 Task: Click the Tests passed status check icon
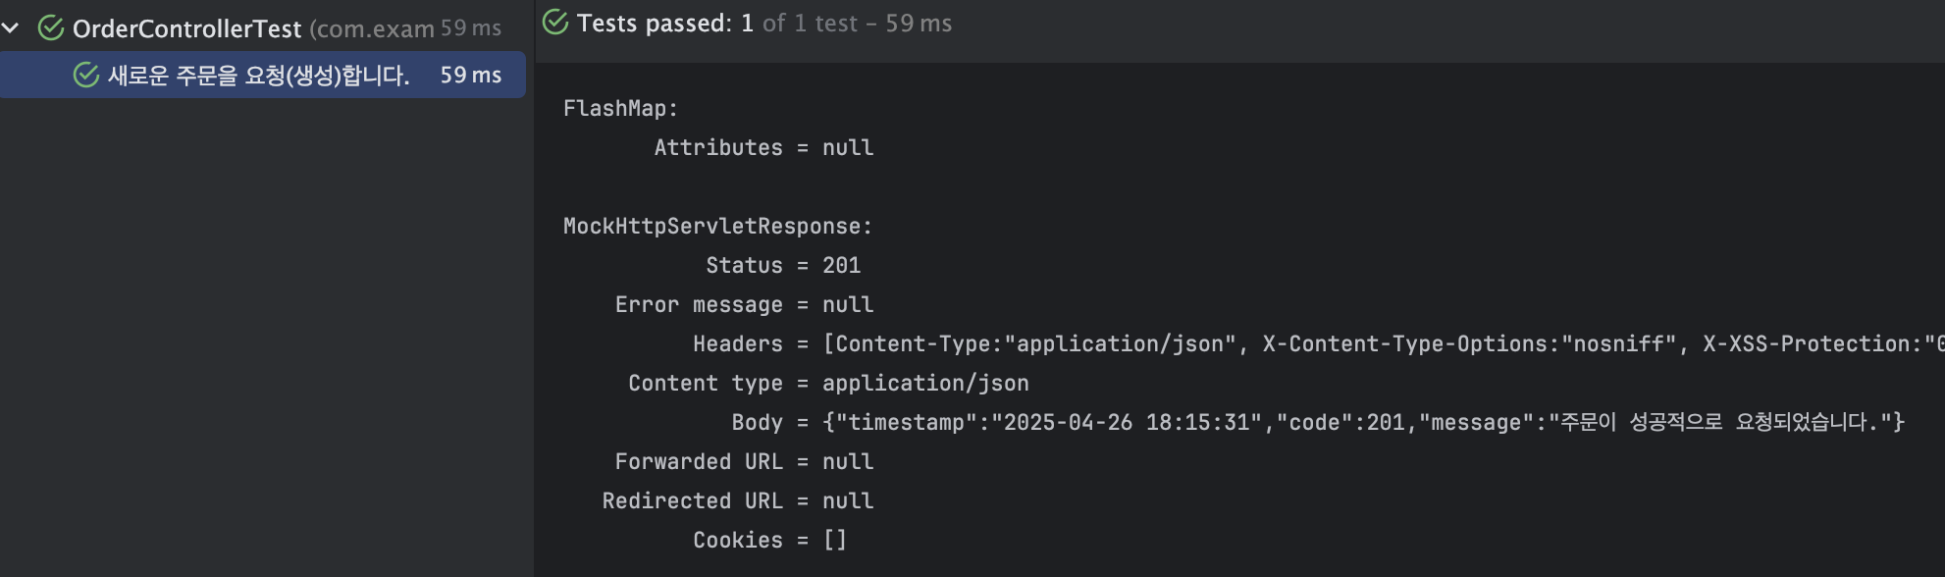tap(555, 23)
